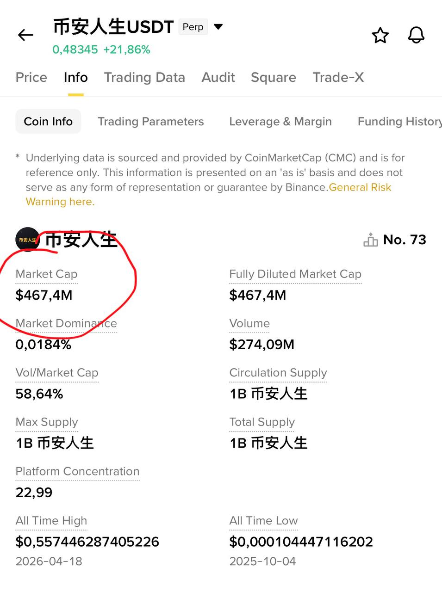Add pair to favorites with star icon
The height and width of the screenshot is (592, 442).
pos(380,35)
